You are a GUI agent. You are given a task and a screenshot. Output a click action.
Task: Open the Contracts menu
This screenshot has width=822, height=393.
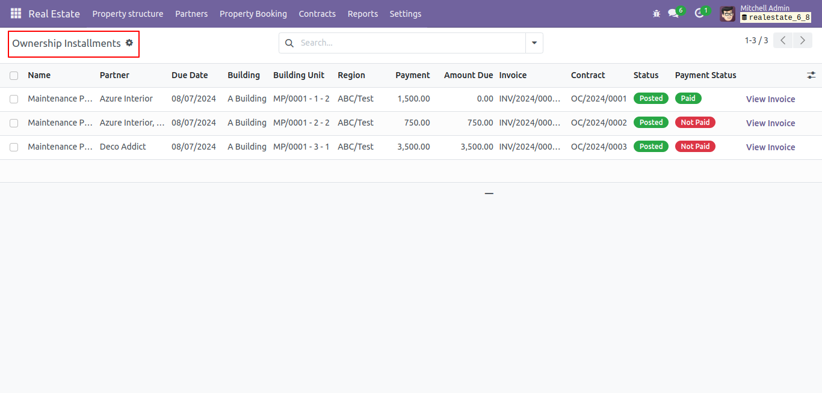[x=317, y=14]
